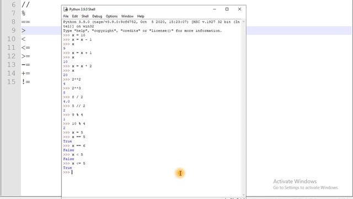The width and height of the screenshot is (353, 199).
Task: Click the 'x < 5' shell line
Action: [73, 155]
